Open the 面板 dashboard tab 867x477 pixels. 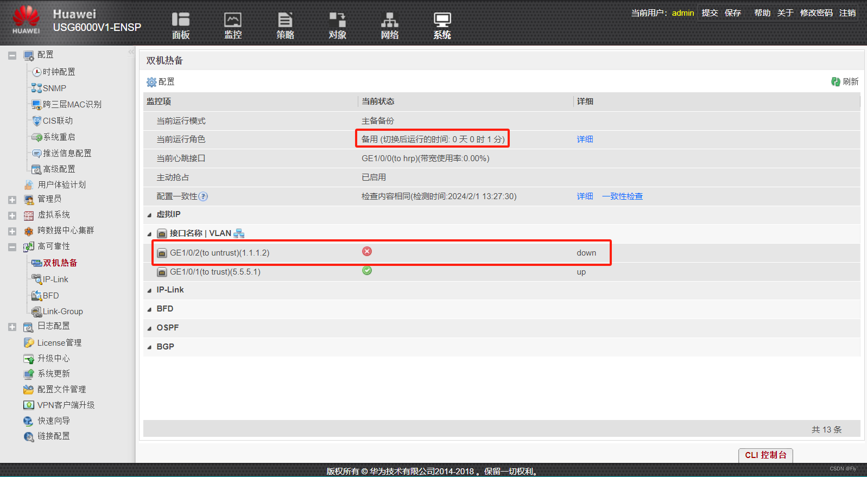[180, 26]
